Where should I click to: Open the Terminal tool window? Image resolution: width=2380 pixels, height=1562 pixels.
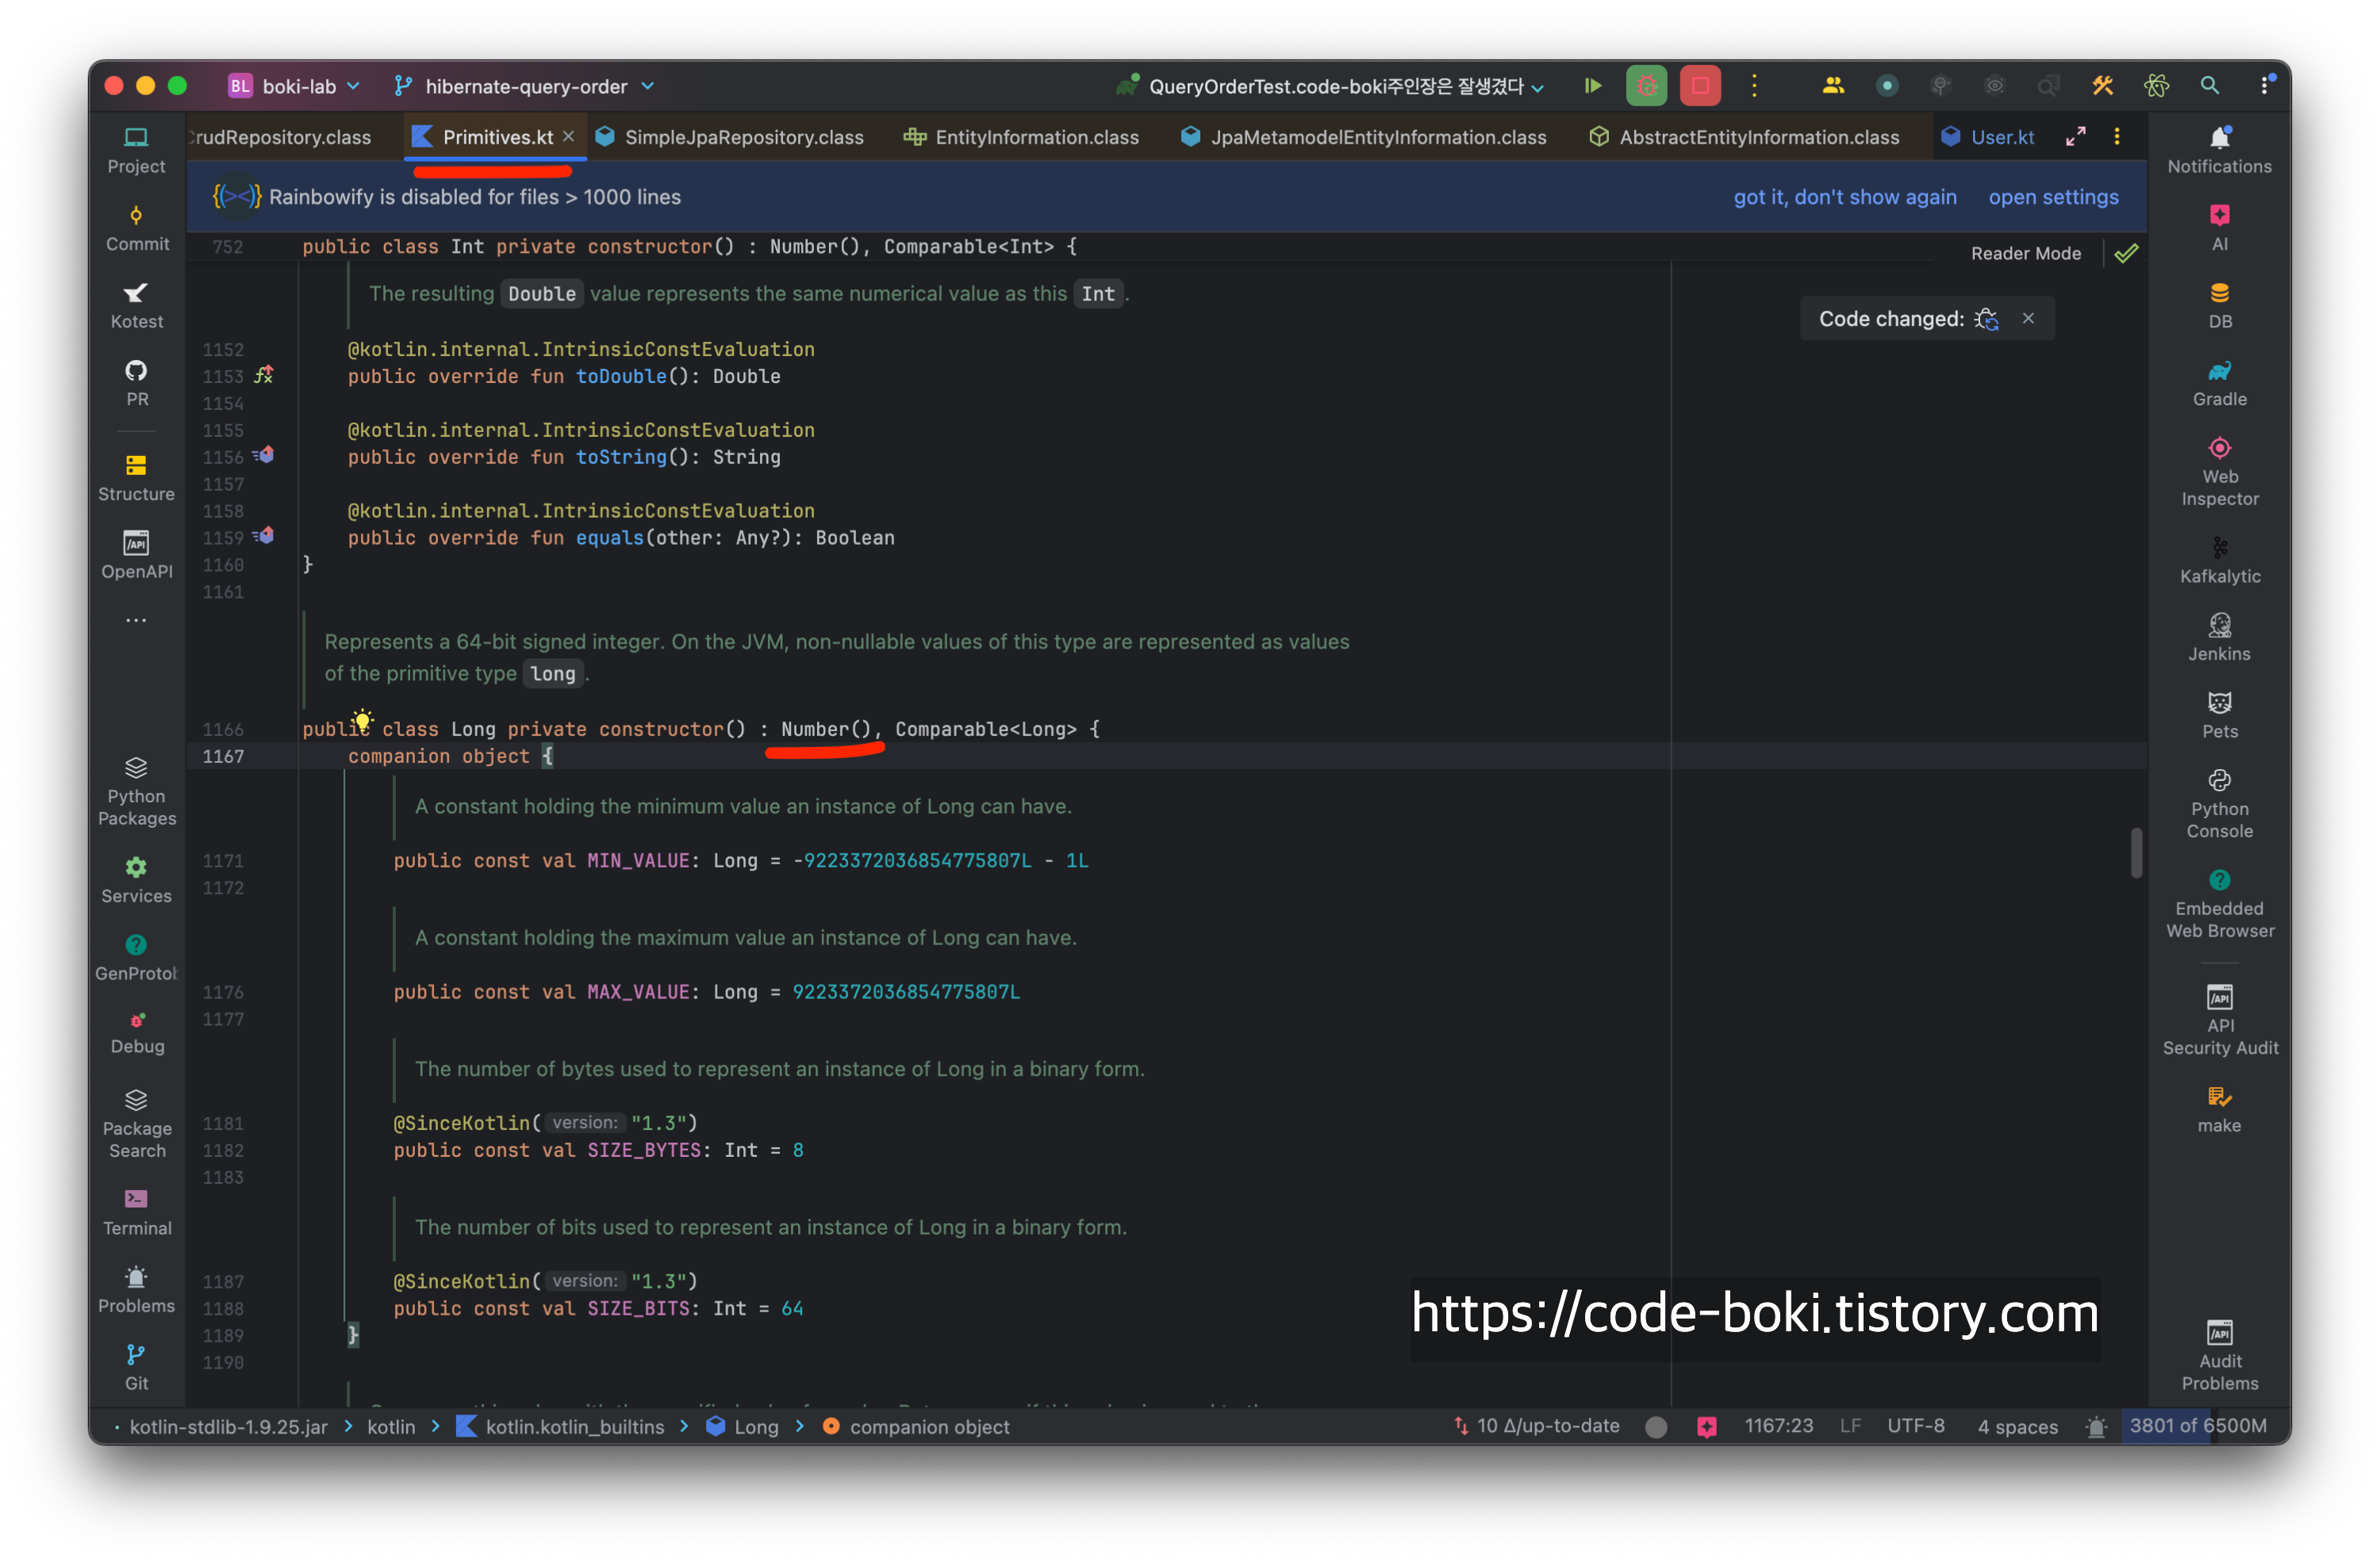tap(136, 1212)
